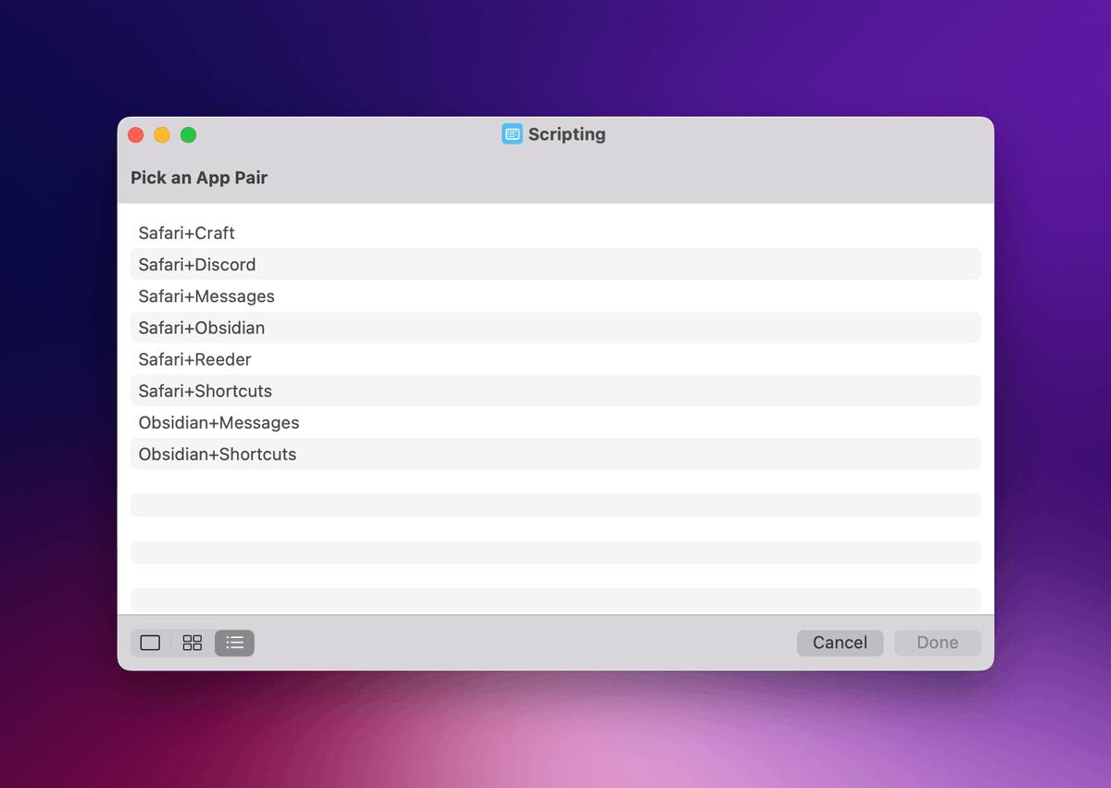1111x788 pixels.
Task: Switch to single item view icon
Action: tap(150, 643)
